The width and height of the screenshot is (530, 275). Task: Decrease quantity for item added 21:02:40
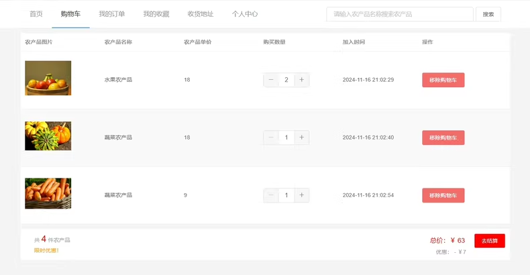[x=271, y=137]
